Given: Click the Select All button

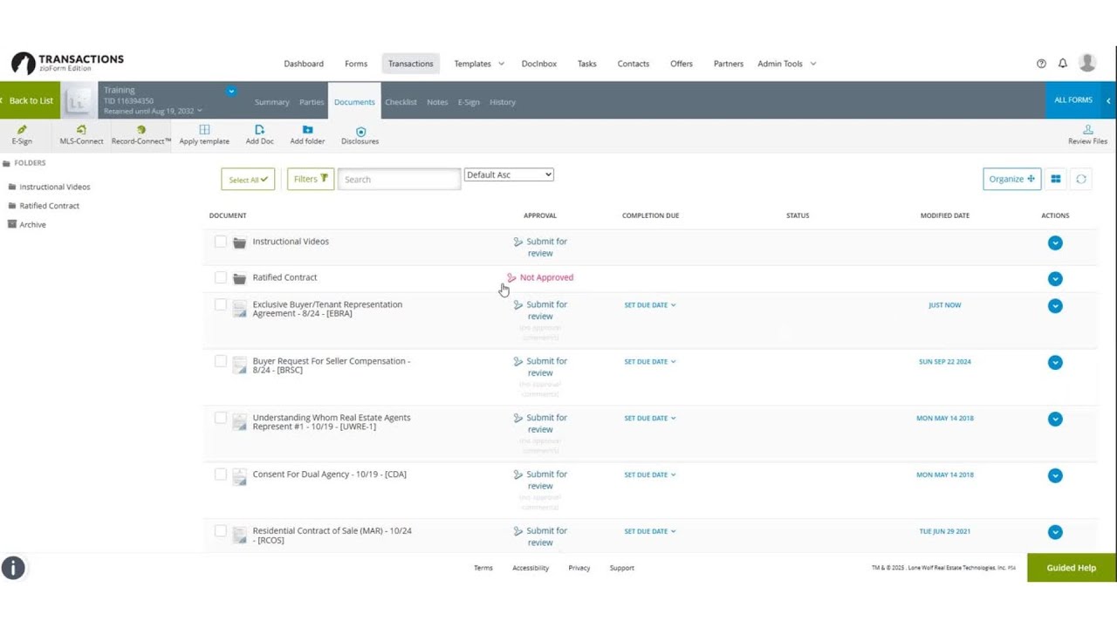Looking at the screenshot, I should tap(248, 179).
